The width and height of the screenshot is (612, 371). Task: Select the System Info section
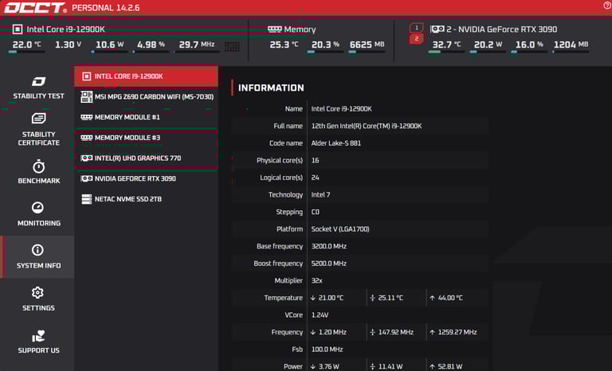(x=38, y=256)
